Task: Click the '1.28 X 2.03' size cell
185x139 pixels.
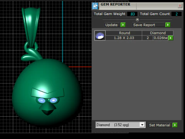Action: coord(124,38)
